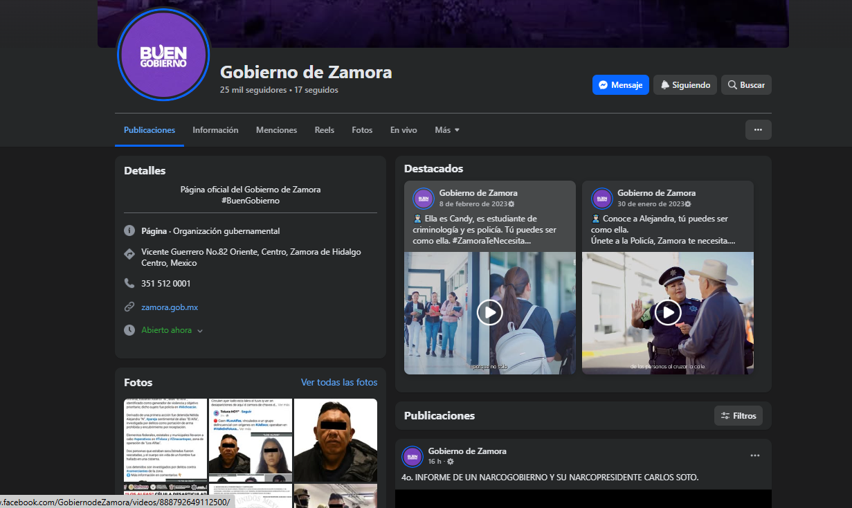The image size is (852, 508).
Task: Click the page avatar on the Candy highlight
Action: pyautogui.click(x=424, y=199)
